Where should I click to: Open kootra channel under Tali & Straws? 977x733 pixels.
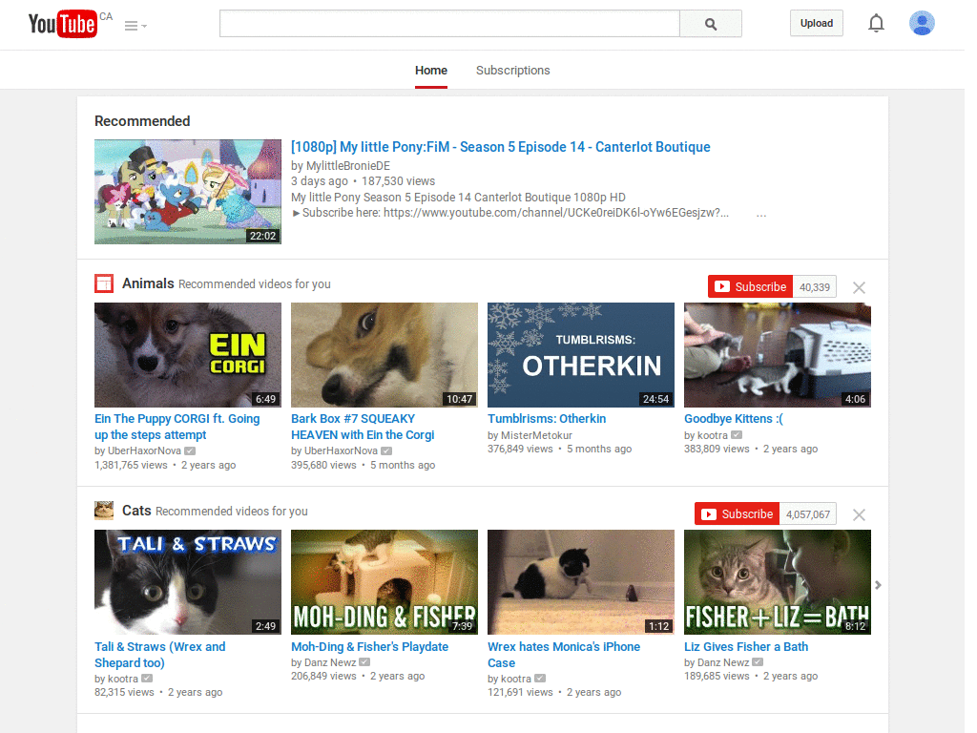[123, 679]
